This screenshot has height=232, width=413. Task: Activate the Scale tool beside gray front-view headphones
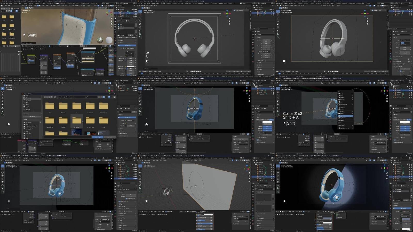[140, 24]
